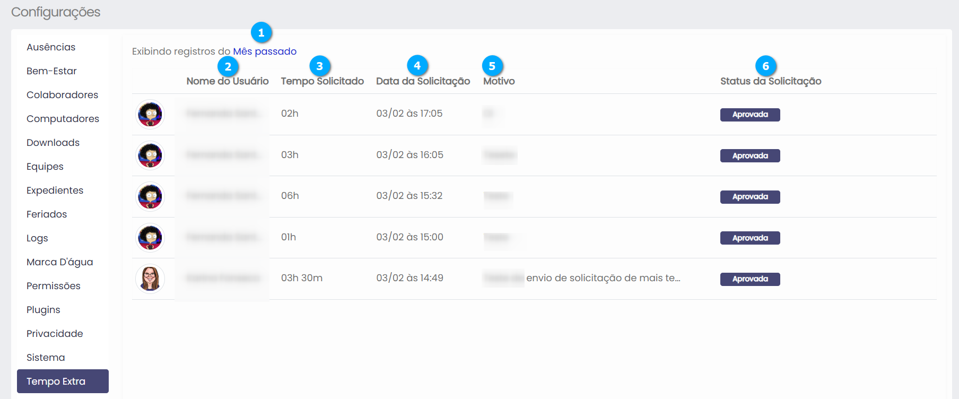Click the Aprovada status for the 14:49 request

(749, 279)
